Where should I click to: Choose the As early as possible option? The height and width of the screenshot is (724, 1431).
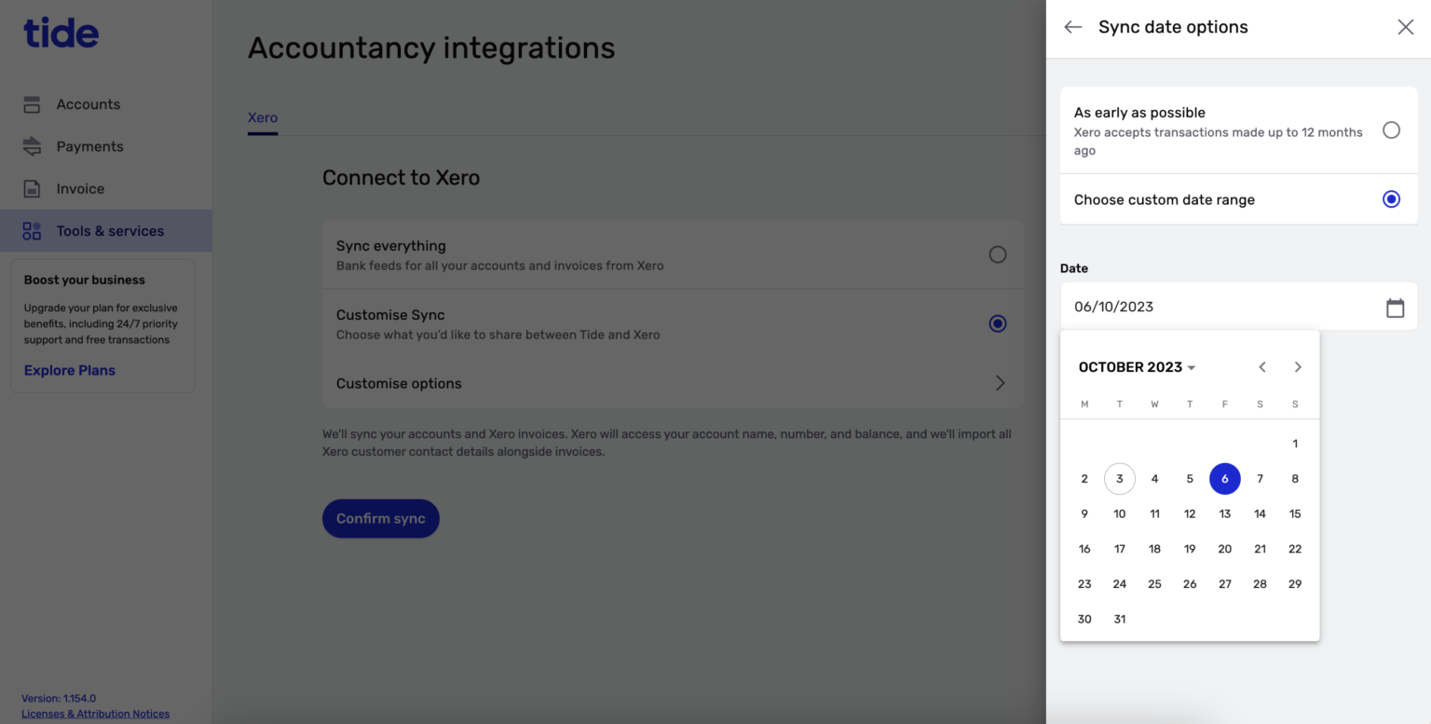[x=1391, y=130]
